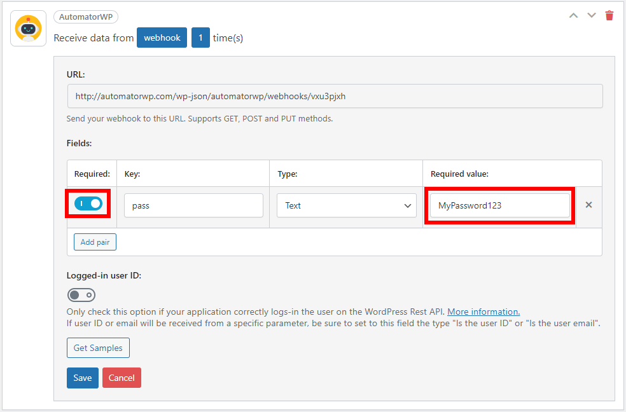Click the Get Samples button

click(x=98, y=348)
